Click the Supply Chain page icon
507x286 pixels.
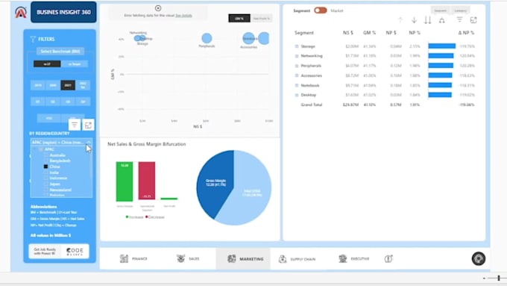click(x=283, y=259)
